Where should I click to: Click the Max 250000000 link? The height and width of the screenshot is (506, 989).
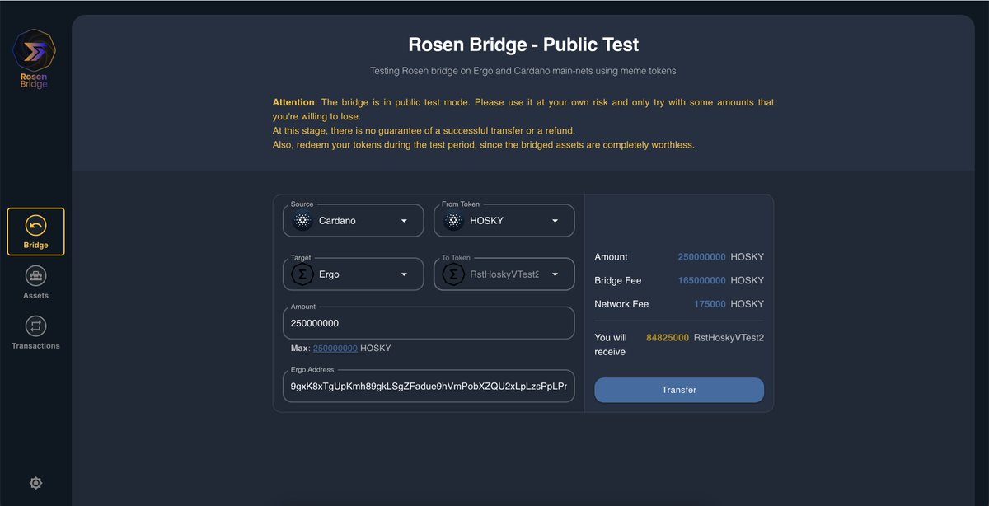[x=335, y=348]
